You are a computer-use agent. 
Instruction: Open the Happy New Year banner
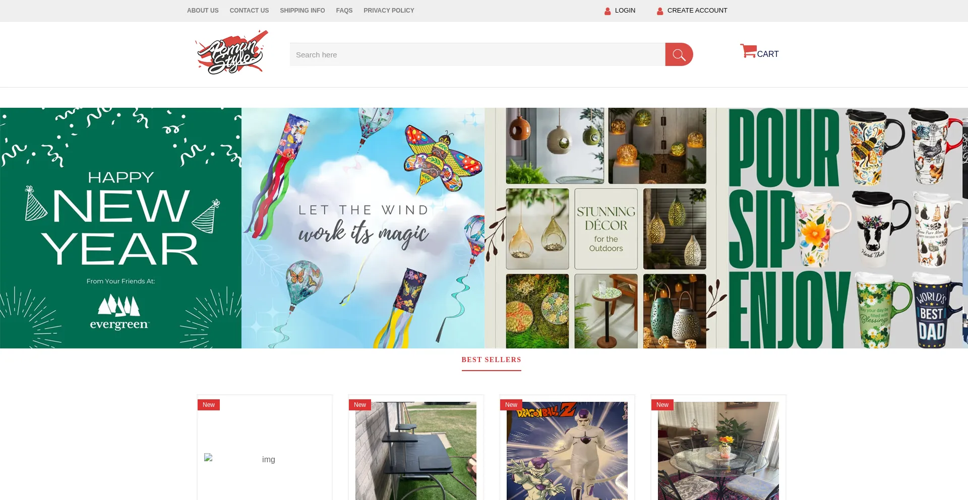pos(121,228)
